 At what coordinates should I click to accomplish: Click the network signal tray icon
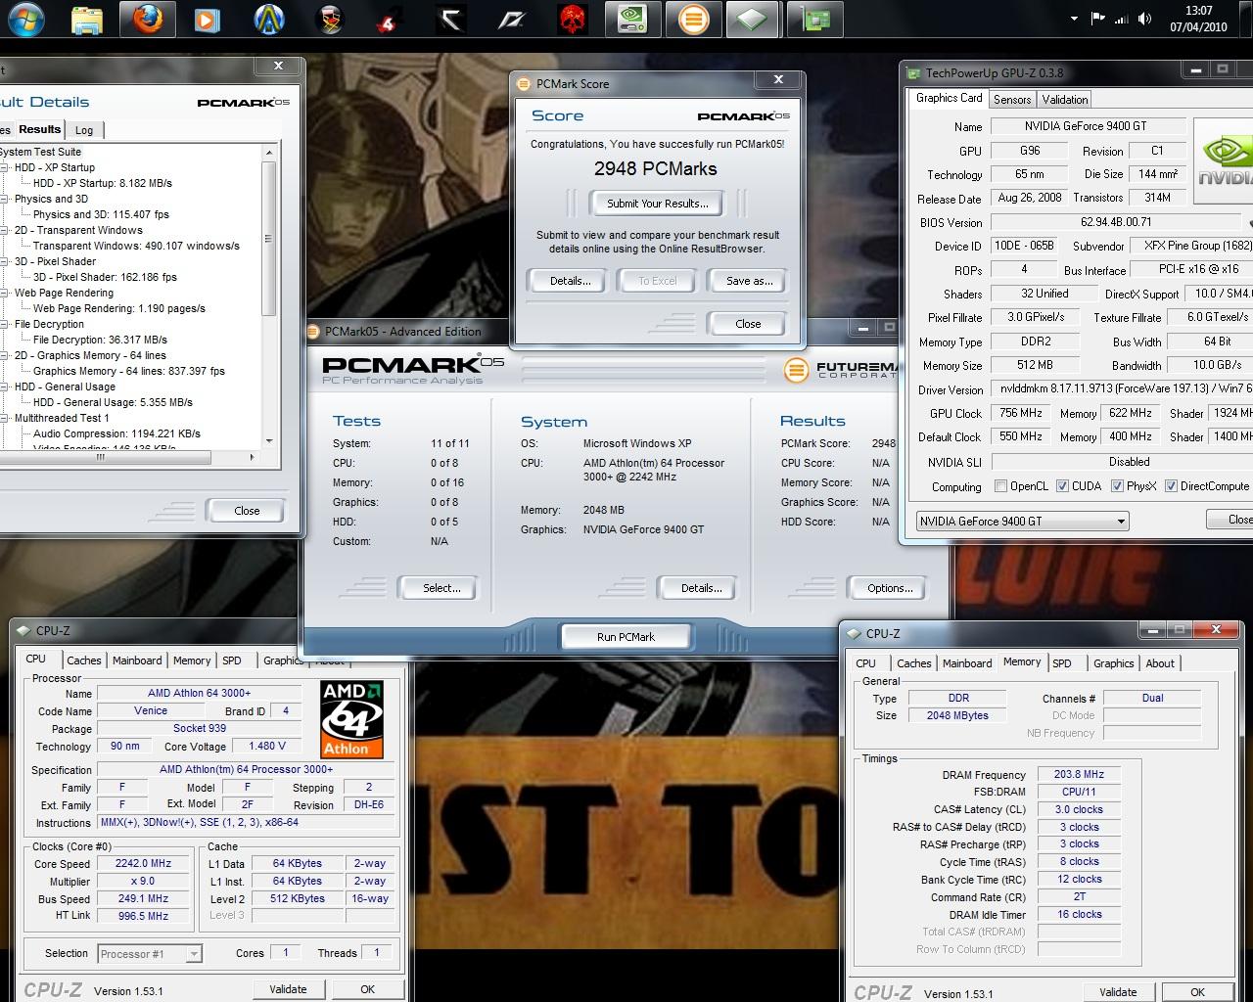[1122, 18]
